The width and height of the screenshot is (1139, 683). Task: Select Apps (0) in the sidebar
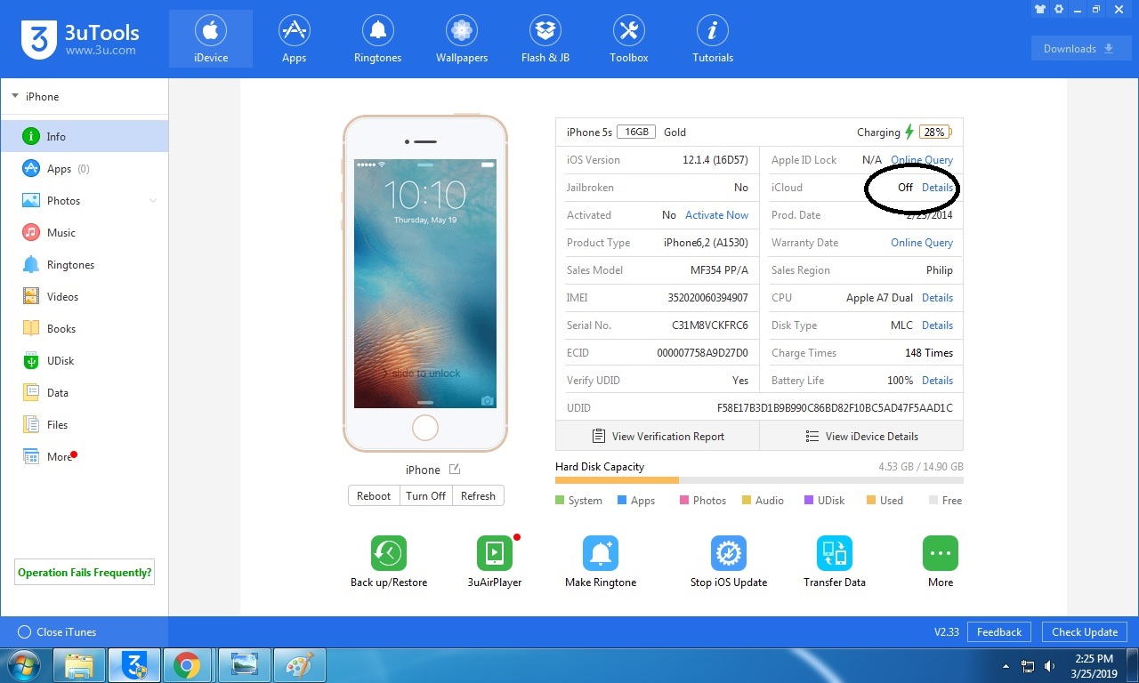(84, 168)
